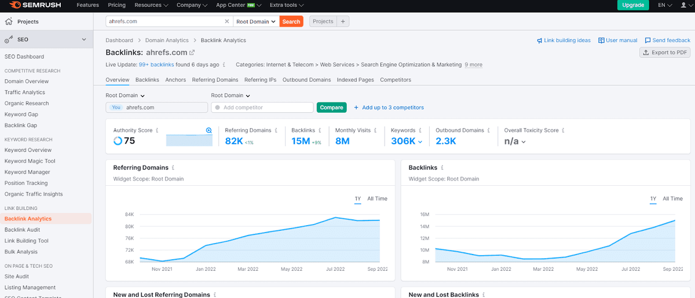The width and height of the screenshot is (695, 298).
Task: Open Company dropdown in top navigation
Action: [192, 5]
